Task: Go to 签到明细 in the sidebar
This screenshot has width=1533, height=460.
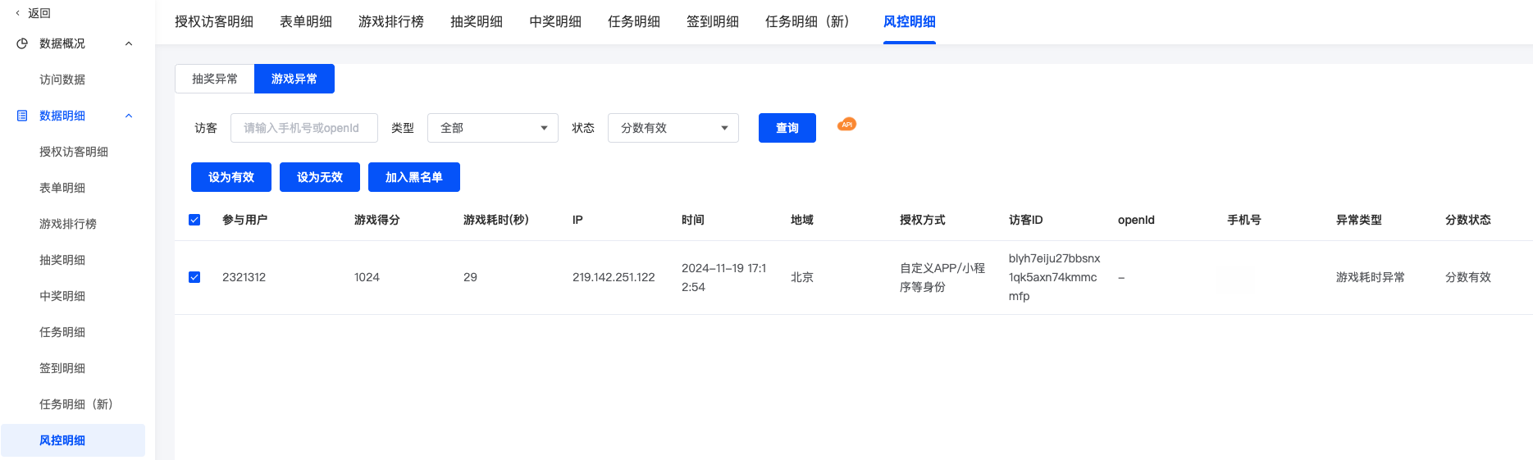Action: click(62, 368)
